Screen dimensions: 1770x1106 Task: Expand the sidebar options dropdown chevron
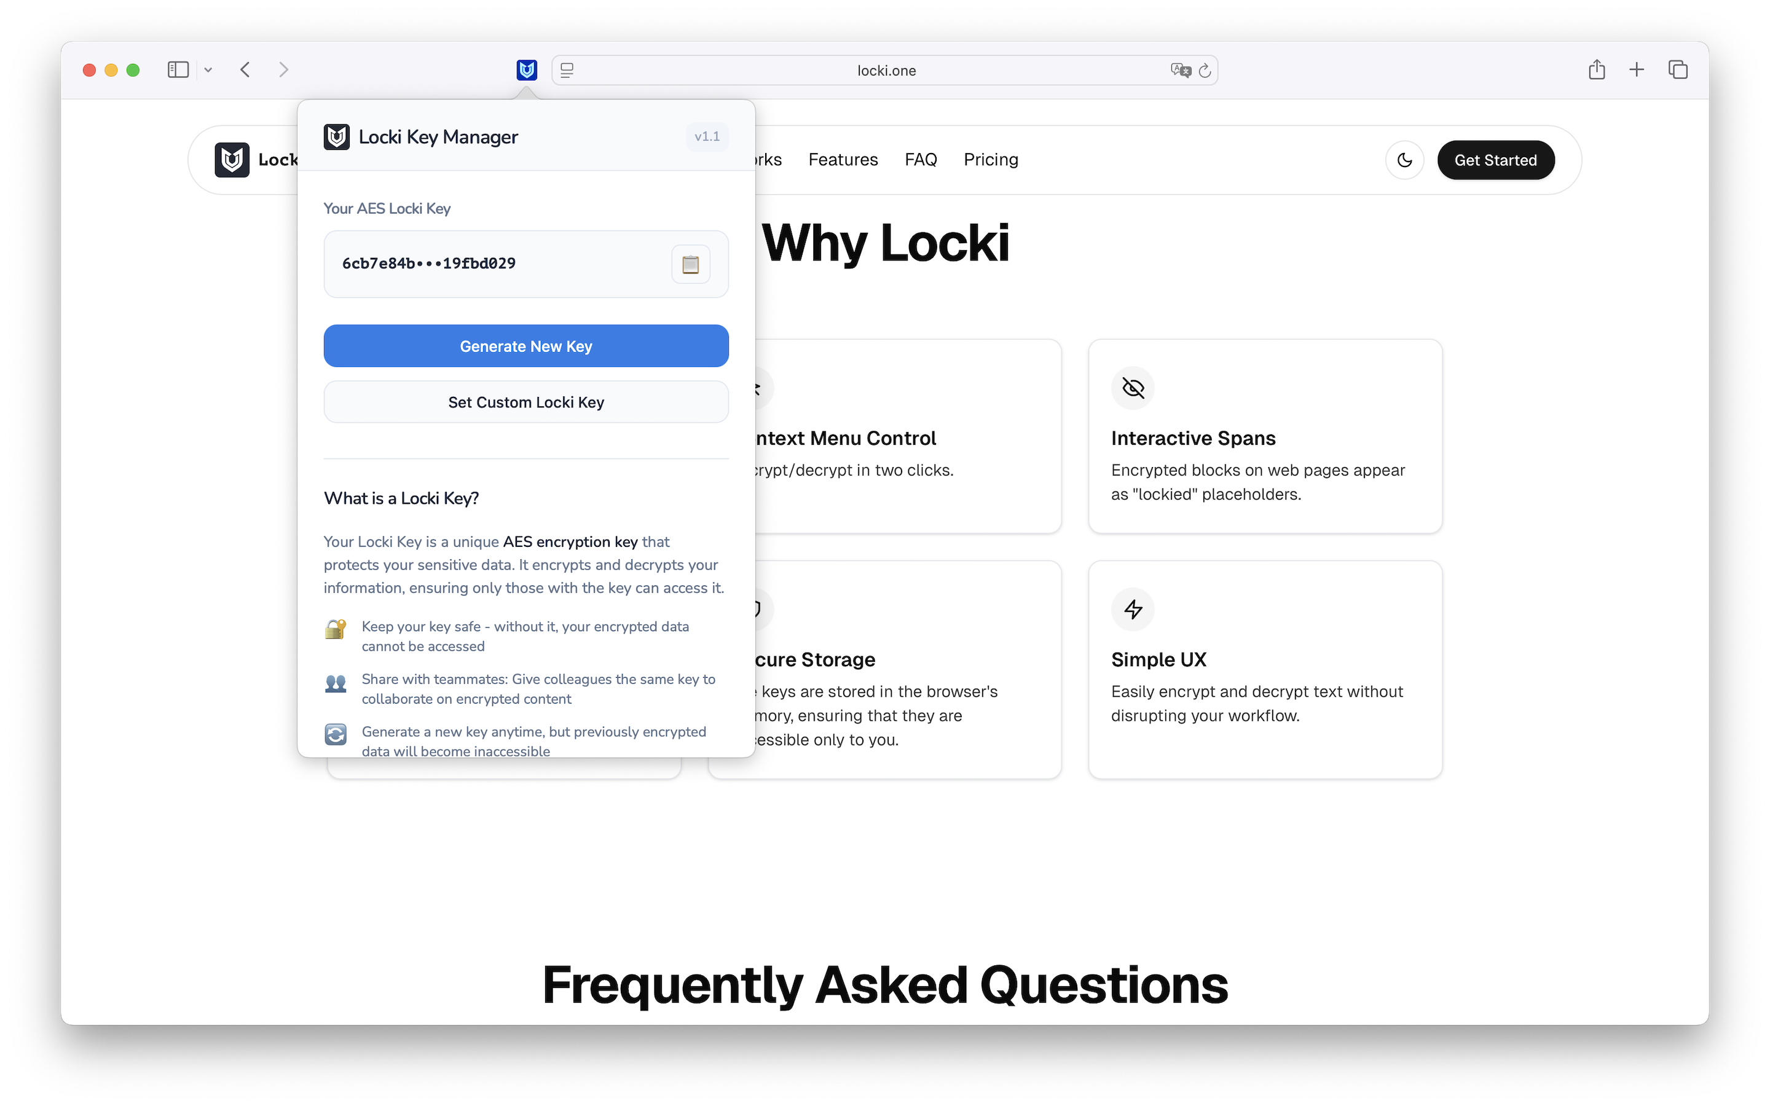[x=208, y=70]
